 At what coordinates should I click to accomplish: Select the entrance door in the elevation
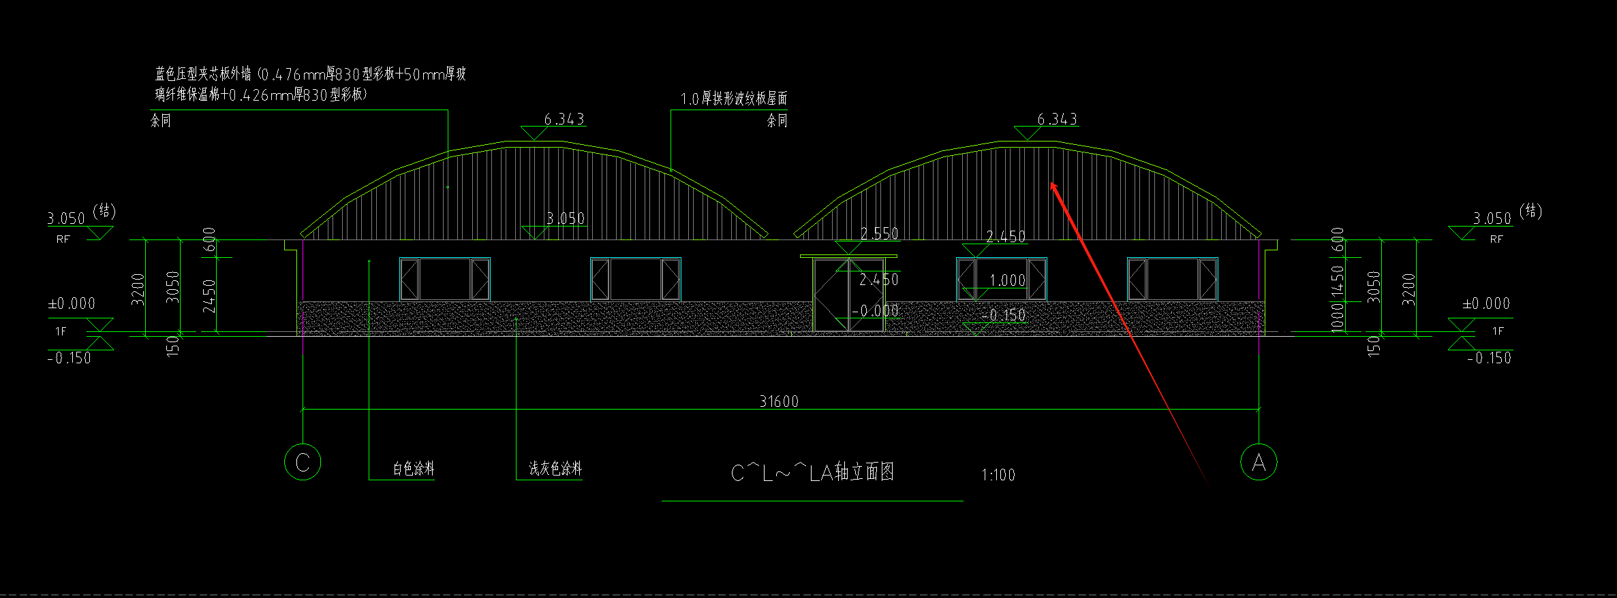point(848,295)
